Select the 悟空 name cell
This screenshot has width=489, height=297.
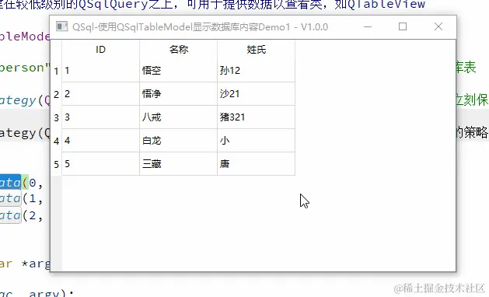pyautogui.click(x=178, y=71)
